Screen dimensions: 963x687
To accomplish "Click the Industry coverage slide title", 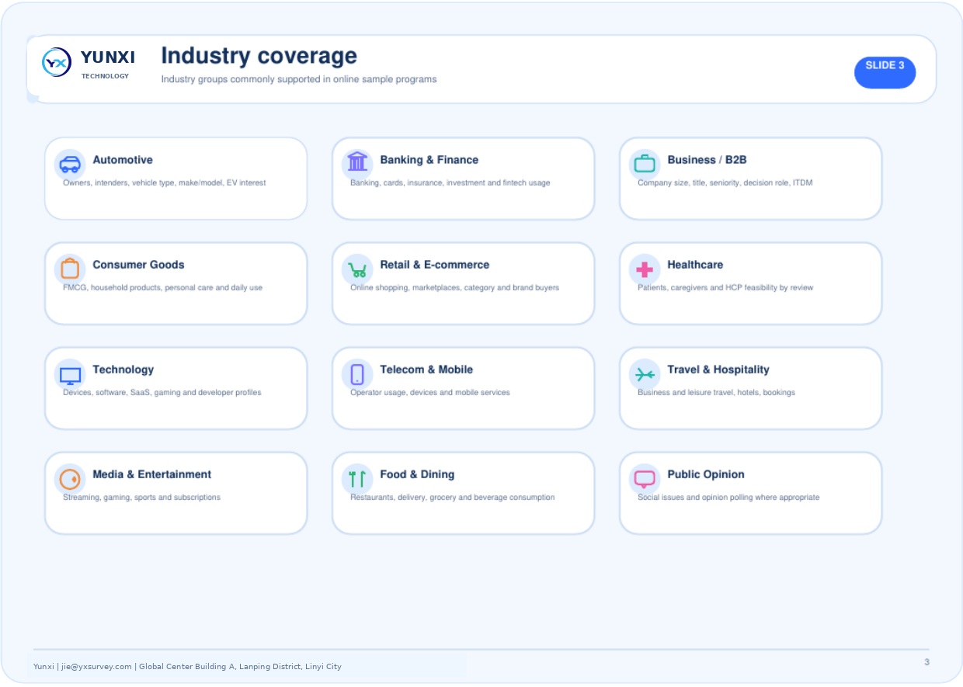I will pos(259,56).
